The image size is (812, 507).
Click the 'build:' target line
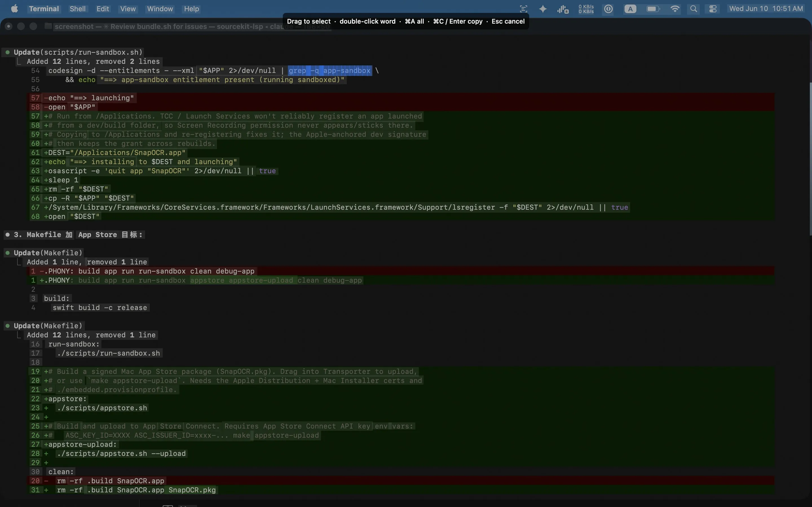point(57,299)
